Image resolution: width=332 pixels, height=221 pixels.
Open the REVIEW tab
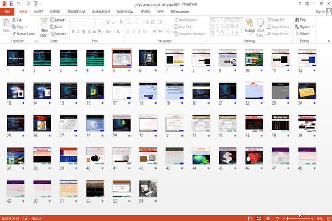pos(145,12)
